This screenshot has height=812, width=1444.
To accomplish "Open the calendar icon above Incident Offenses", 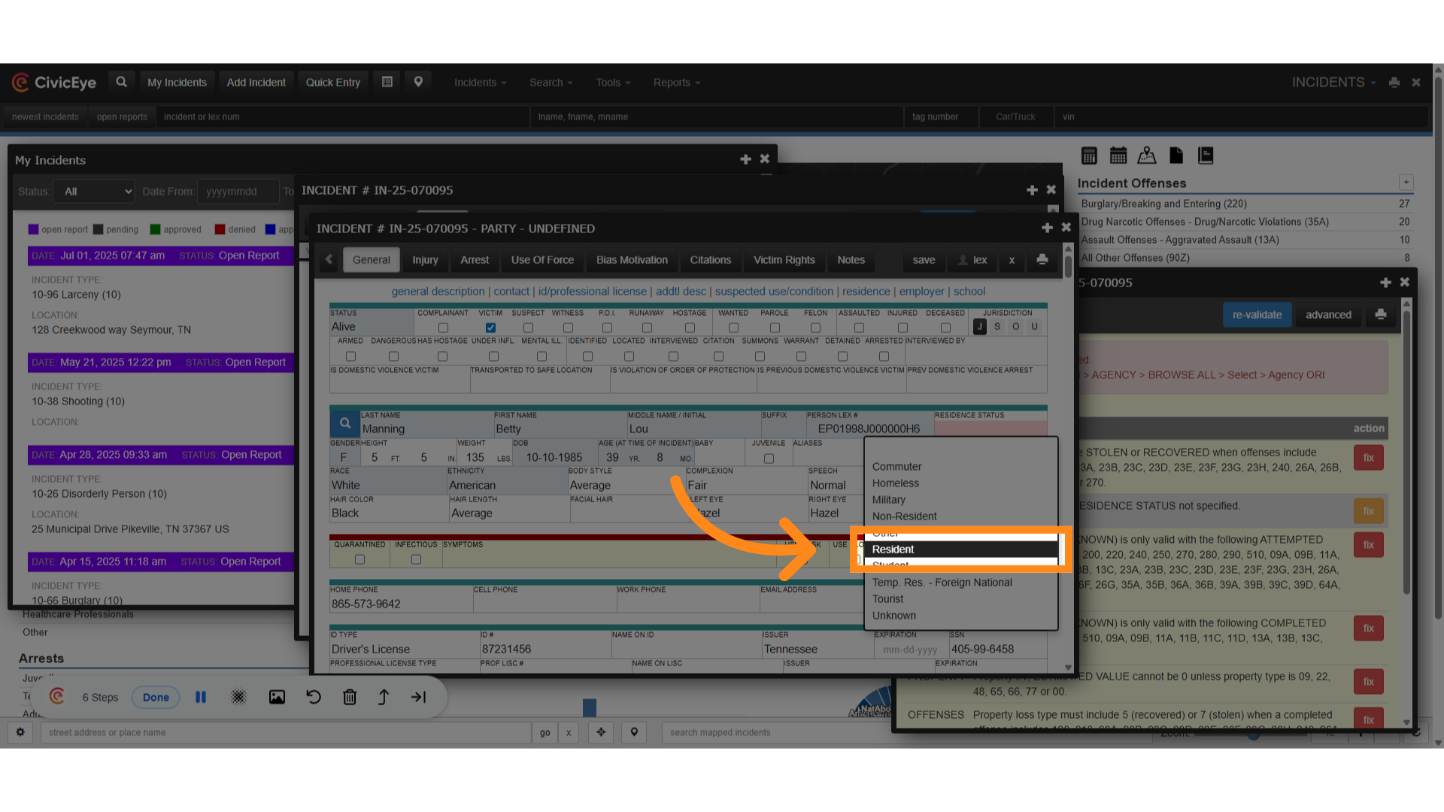I will tap(1118, 156).
